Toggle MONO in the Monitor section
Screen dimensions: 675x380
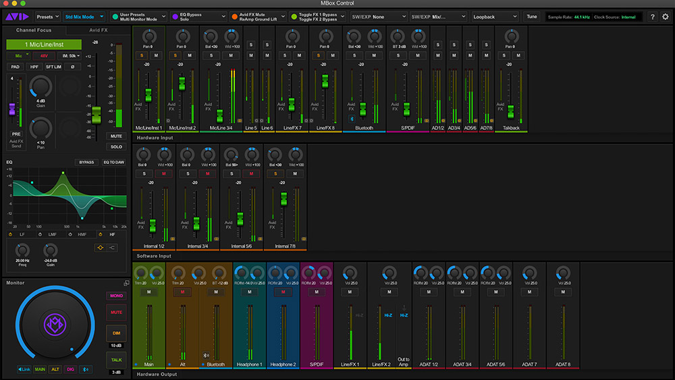click(116, 296)
